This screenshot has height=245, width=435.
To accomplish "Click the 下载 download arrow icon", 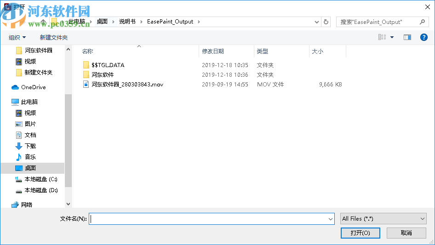I will (x=18, y=146).
